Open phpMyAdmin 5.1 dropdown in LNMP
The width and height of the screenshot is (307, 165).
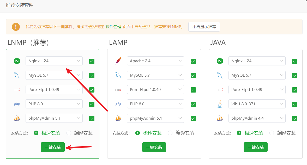(x=54, y=118)
